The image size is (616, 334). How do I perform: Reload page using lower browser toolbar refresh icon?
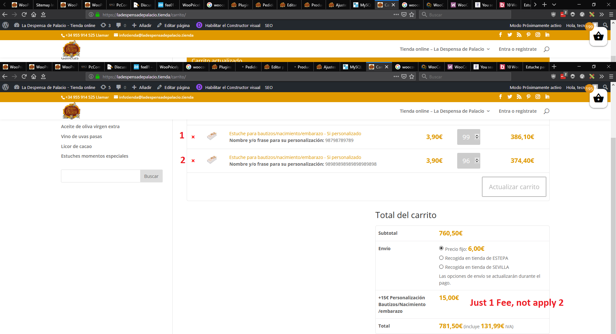tap(24, 76)
